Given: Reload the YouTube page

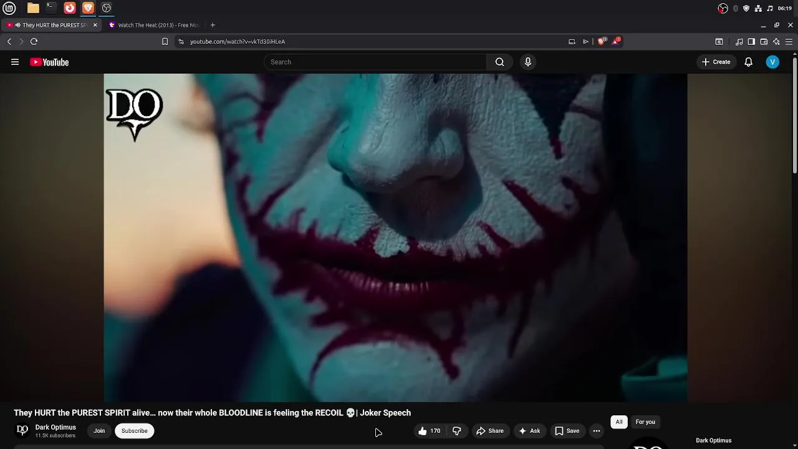Looking at the screenshot, I should click(x=34, y=41).
